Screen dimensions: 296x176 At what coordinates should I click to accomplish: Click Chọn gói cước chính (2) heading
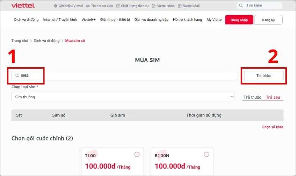(x=42, y=138)
